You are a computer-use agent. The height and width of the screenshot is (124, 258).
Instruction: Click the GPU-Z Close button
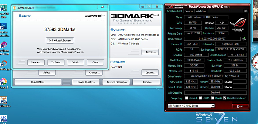tap(240, 106)
